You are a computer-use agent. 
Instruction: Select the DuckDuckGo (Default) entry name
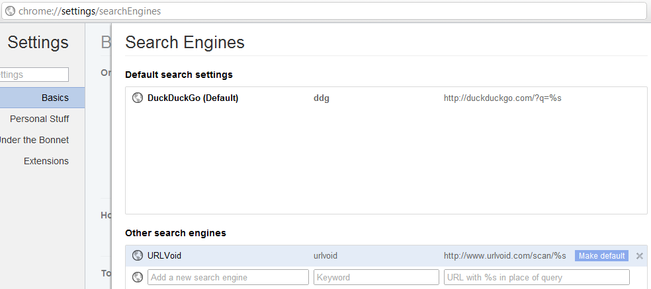click(193, 98)
